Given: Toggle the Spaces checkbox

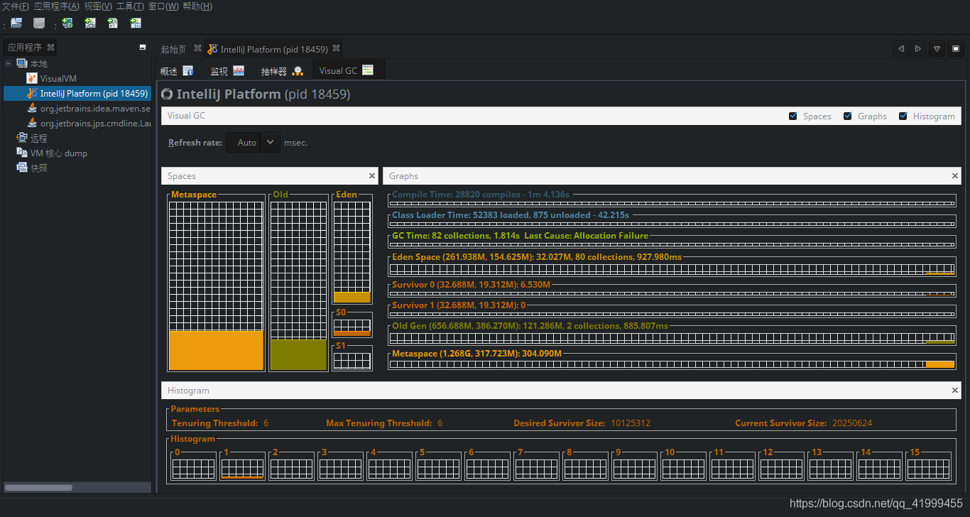Looking at the screenshot, I should tap(793, 116).
